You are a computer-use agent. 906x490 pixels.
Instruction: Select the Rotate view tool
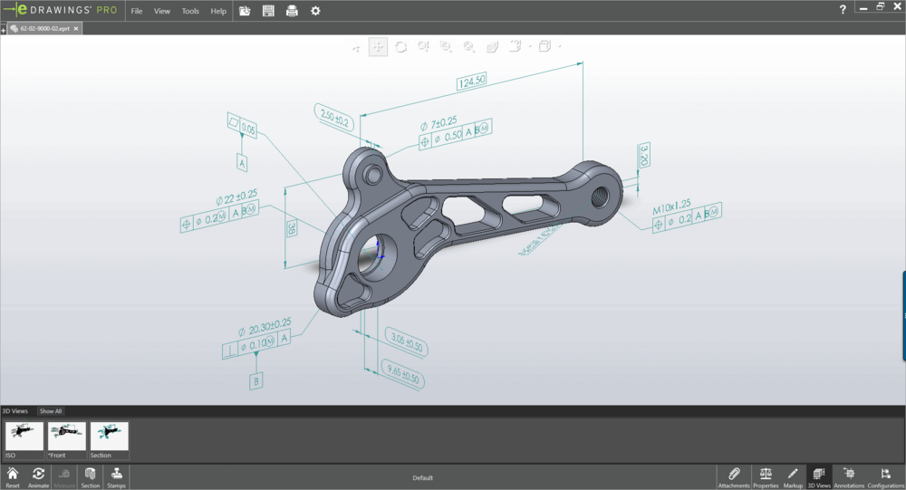click(400, 47)
